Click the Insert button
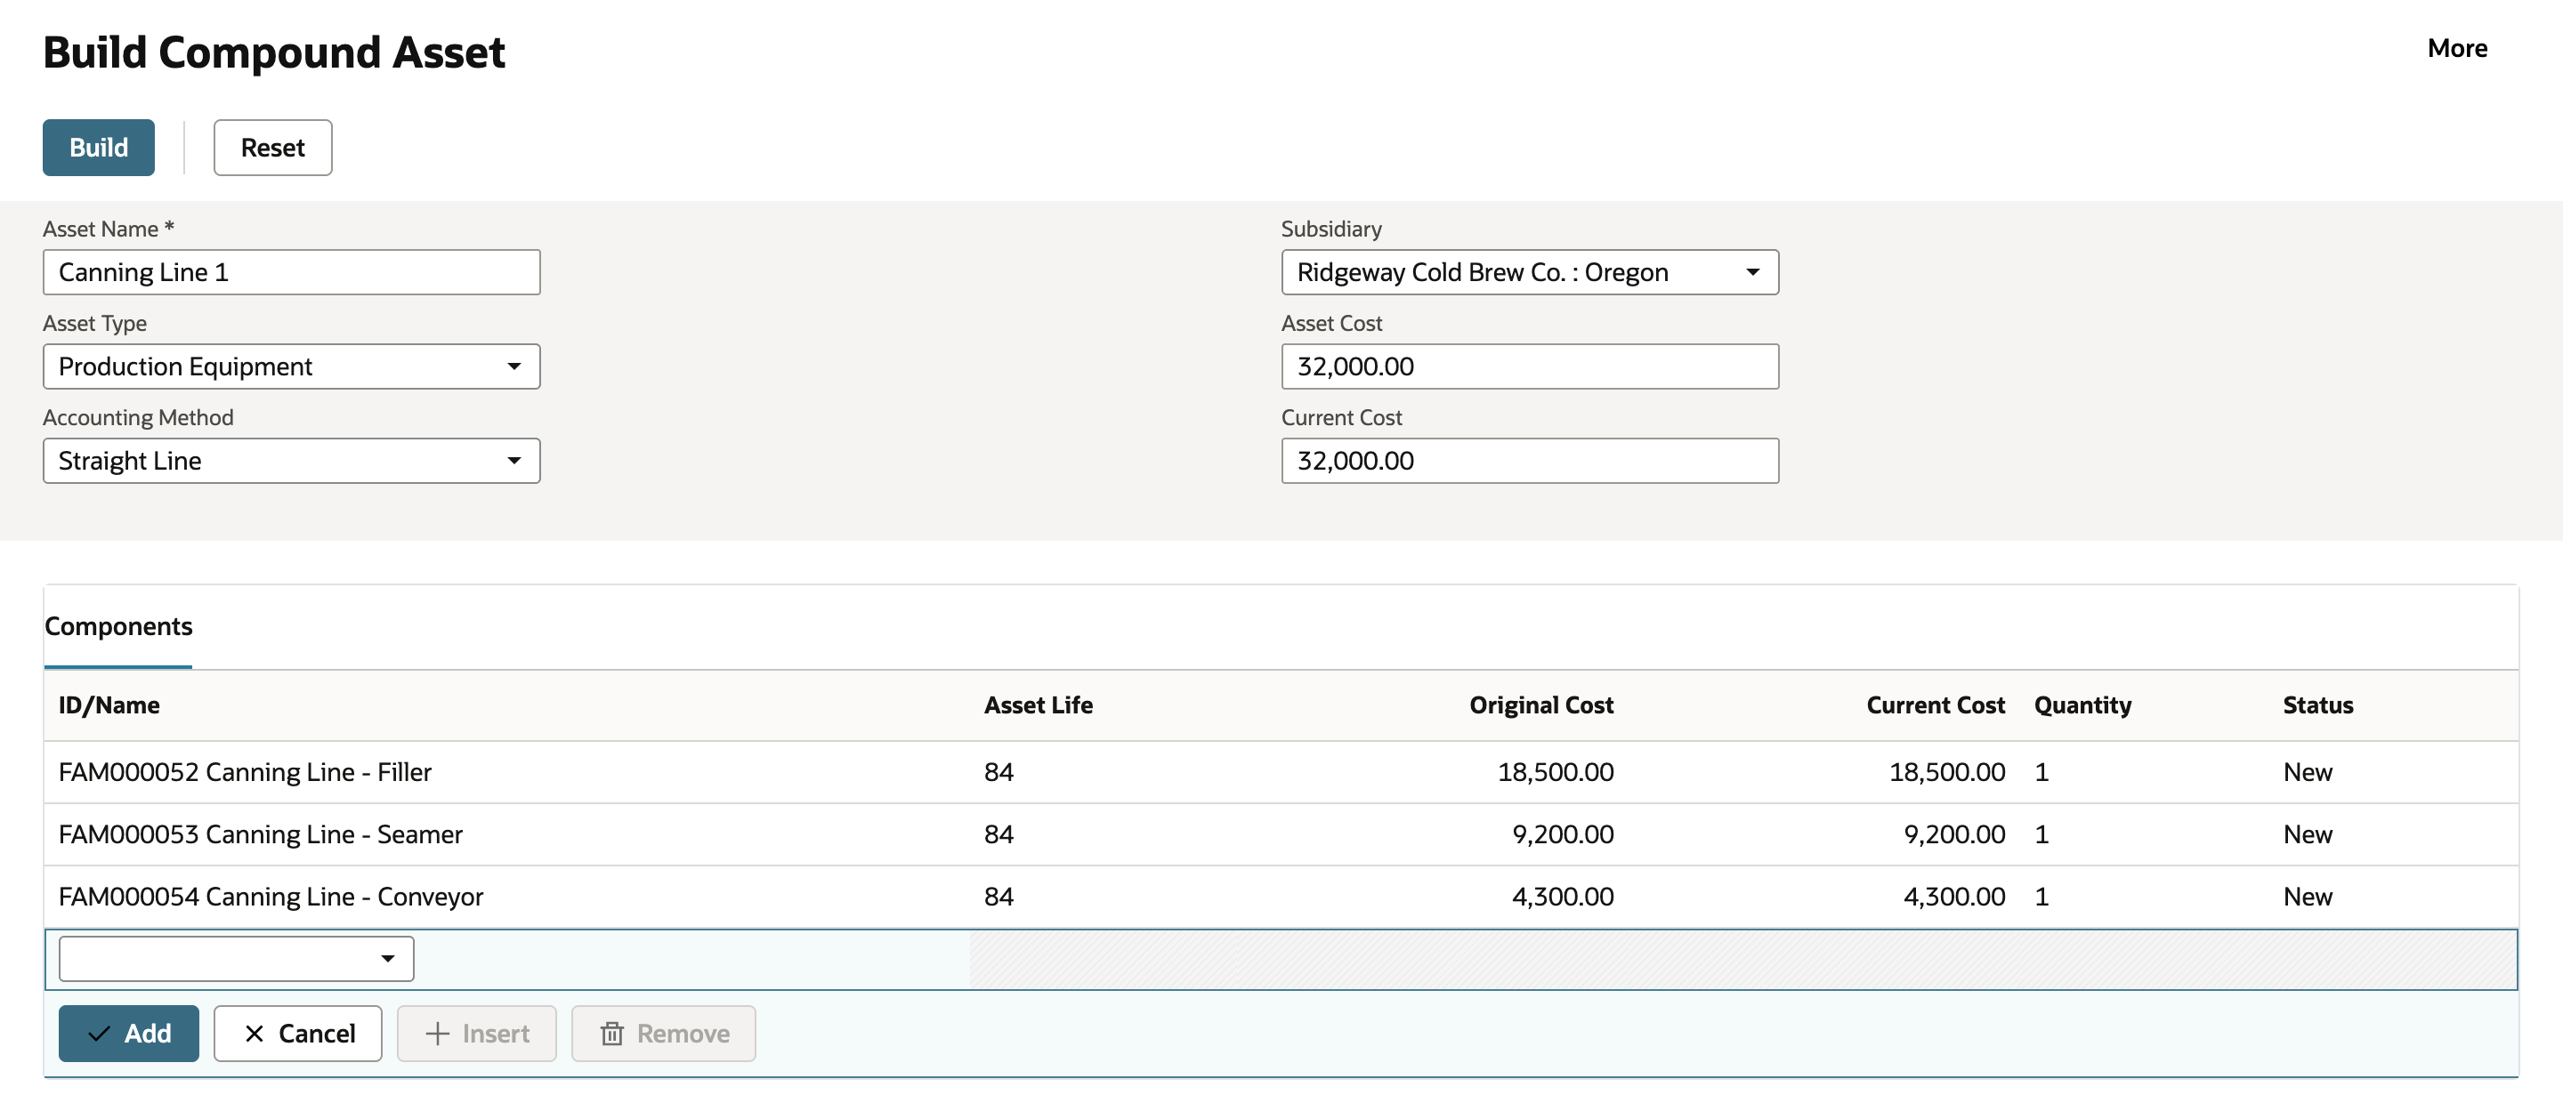The image size is (2563, 1103). pyautogui.click(x=477, y=1033)
